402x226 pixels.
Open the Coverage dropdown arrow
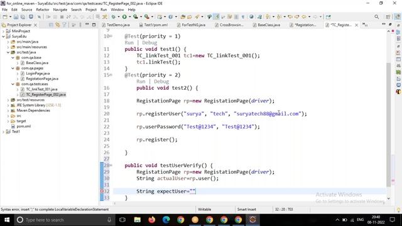tap(141, 17)
